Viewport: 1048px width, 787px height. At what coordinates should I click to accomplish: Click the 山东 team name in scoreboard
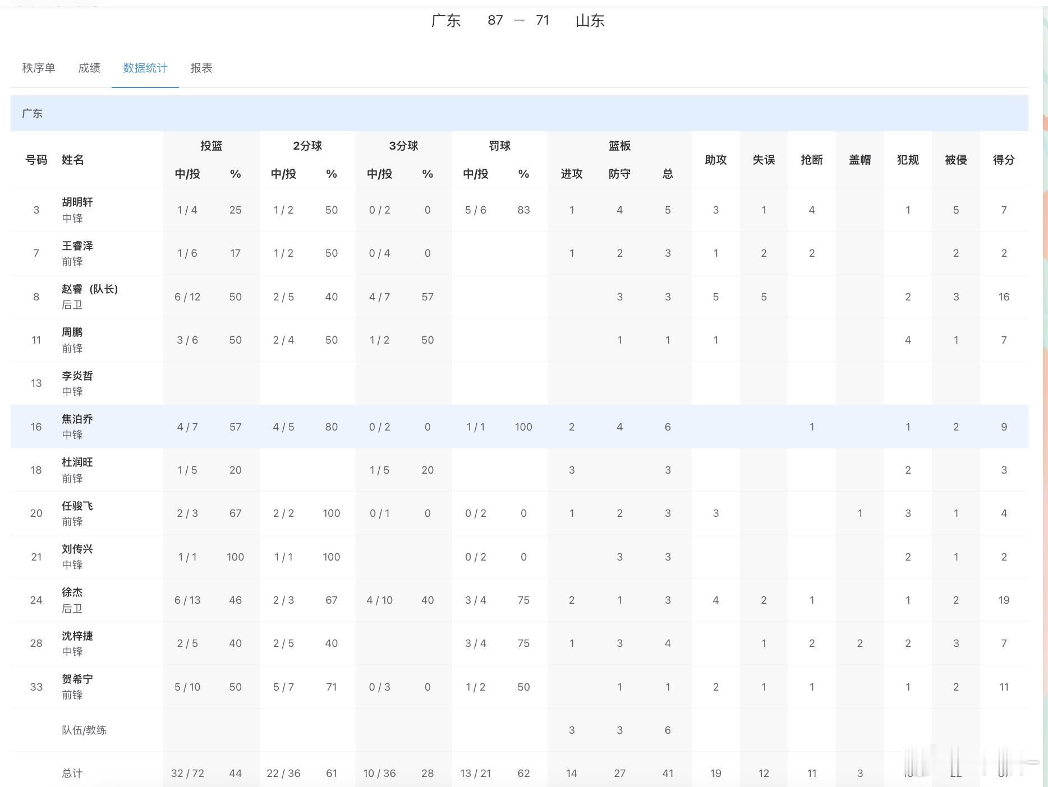[x=590, y=21]
